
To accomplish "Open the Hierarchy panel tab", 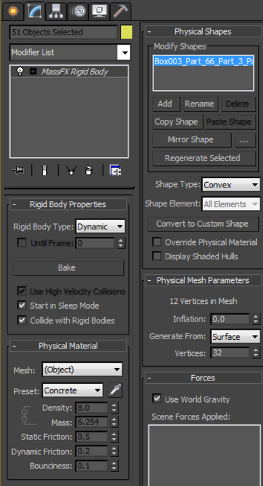I will [x=56, y=11].
